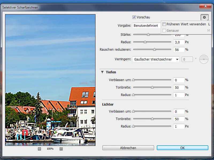
Task: Click the Lichter section heading
Action: pos(108,104)
